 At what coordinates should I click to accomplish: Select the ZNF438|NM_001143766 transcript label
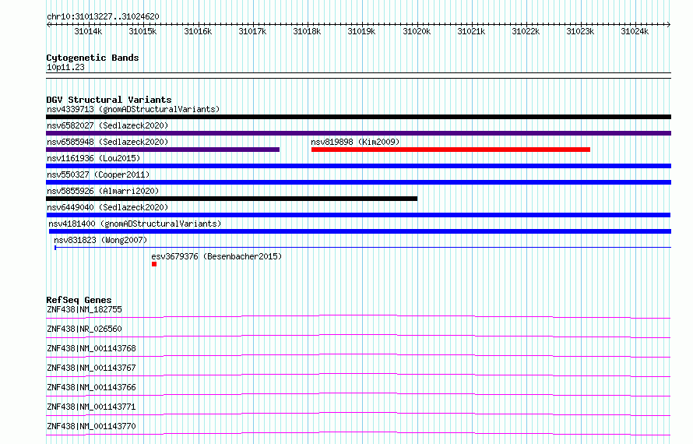91,387
